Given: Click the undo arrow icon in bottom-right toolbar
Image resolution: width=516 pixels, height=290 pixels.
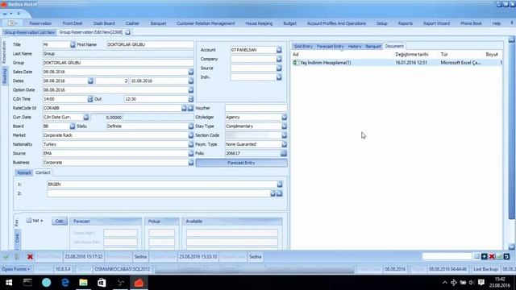Looking at the screenshot, I should point(507,256).
